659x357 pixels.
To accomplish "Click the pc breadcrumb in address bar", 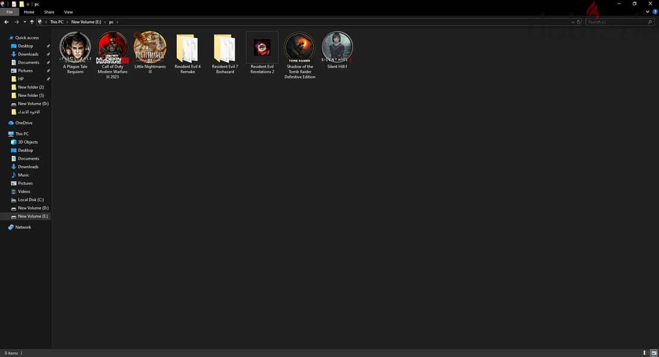I will 111,22.
